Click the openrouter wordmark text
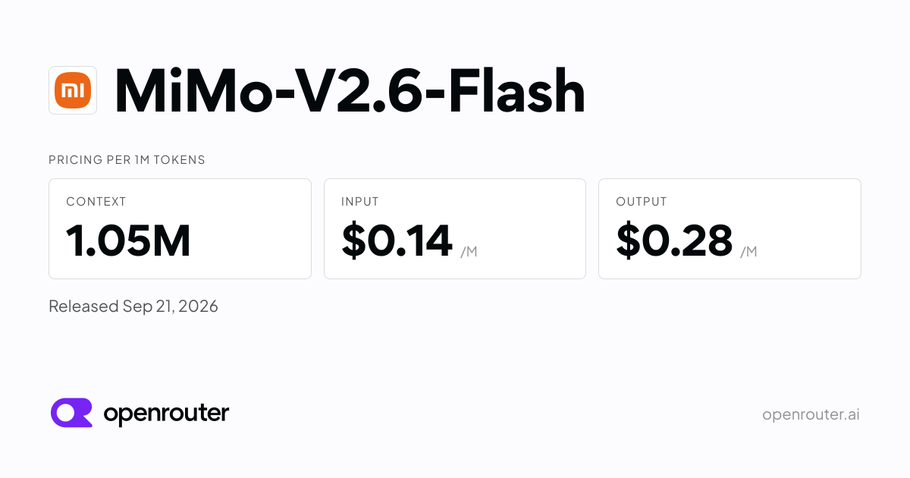Screen dimensions: 910x478 click(x=166, y=414)
